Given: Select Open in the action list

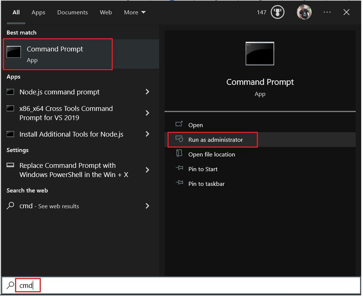Looking at the screenshot, I should coord(261,126).
